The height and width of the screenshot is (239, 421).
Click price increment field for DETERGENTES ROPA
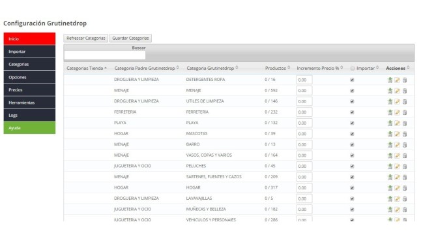[x=304, y=80]
